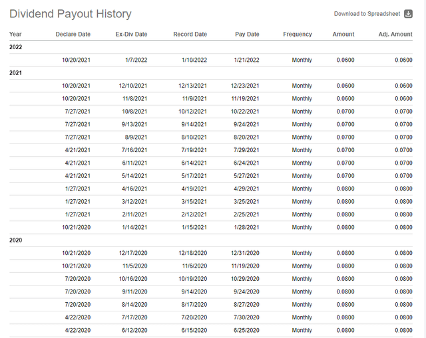Select ex-div date 8/14/2020
The image size is (426, 338).
pyautogui.click(x=134, y=305)
